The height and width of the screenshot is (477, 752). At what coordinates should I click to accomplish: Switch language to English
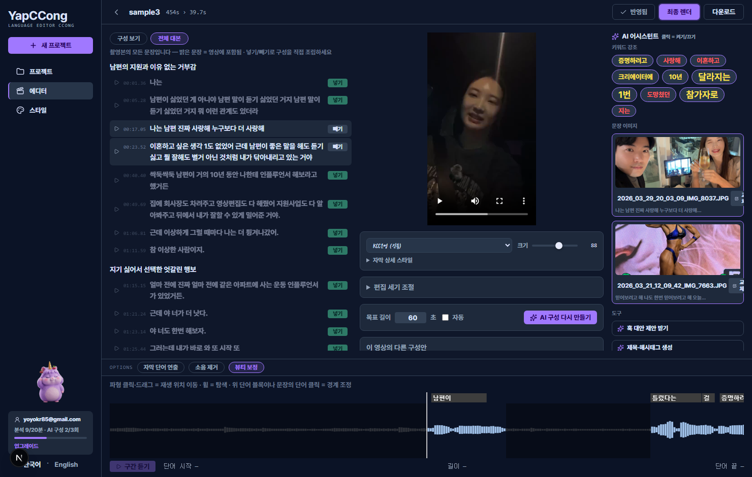(66, 465)
